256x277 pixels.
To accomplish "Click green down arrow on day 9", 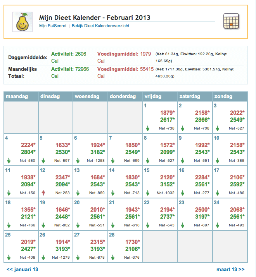I will tap(183, 161).
